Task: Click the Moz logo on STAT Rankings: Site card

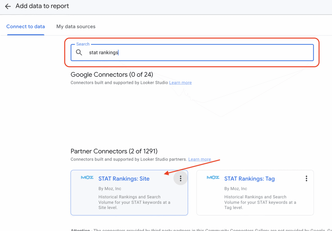Action: pyautogui.click(x=87, y=178)
